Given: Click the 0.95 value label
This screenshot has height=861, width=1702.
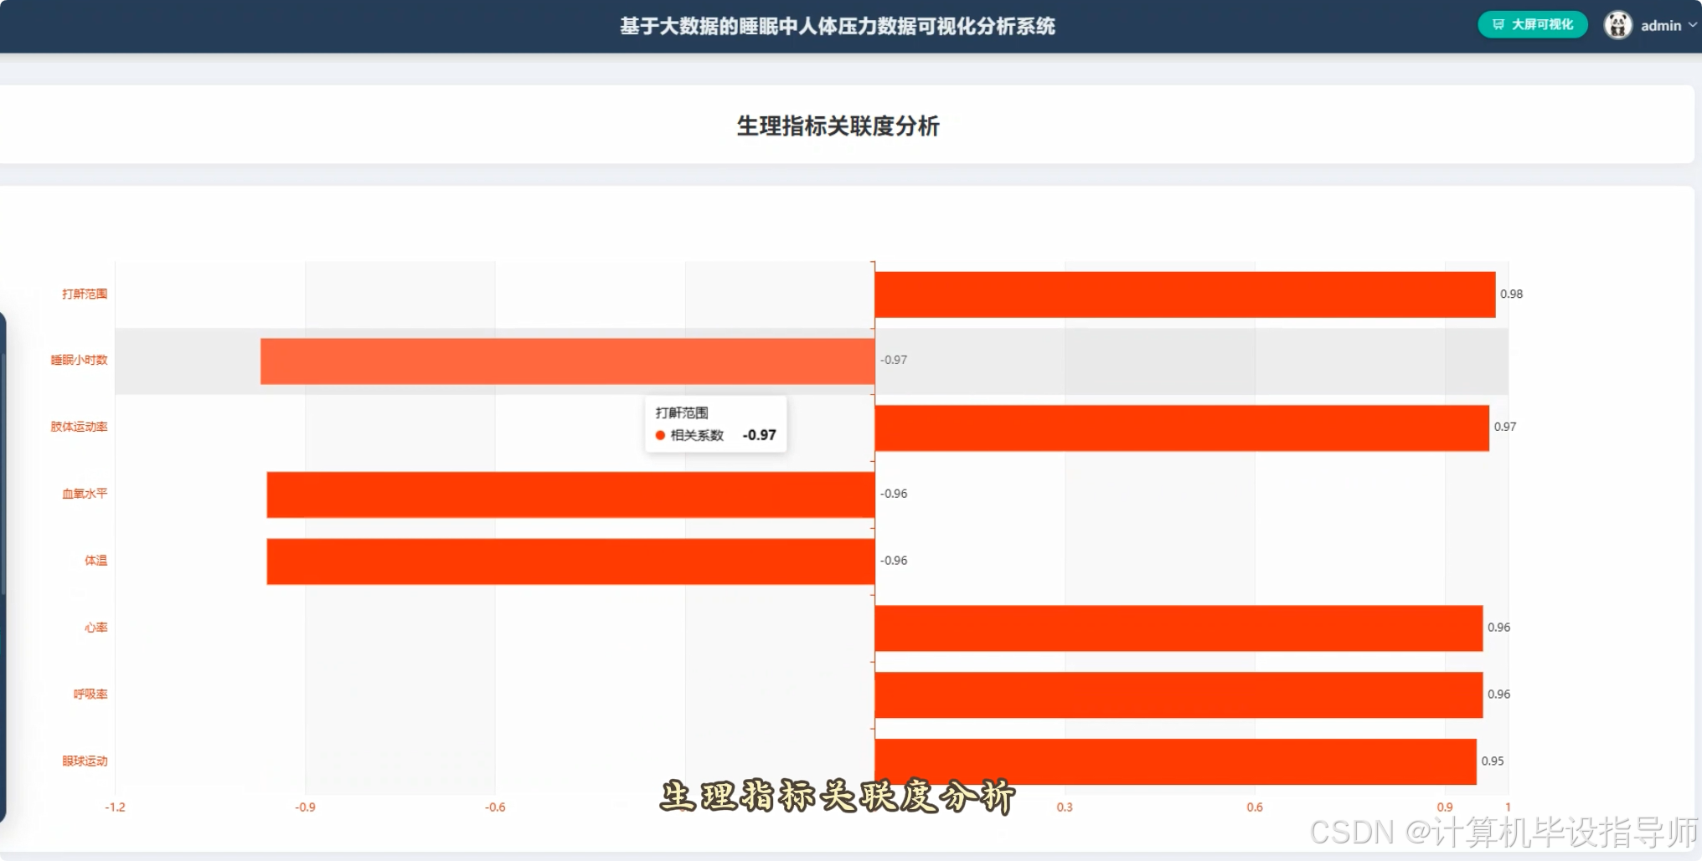Looking at the screenshot, I should (x=1492, y=761).
